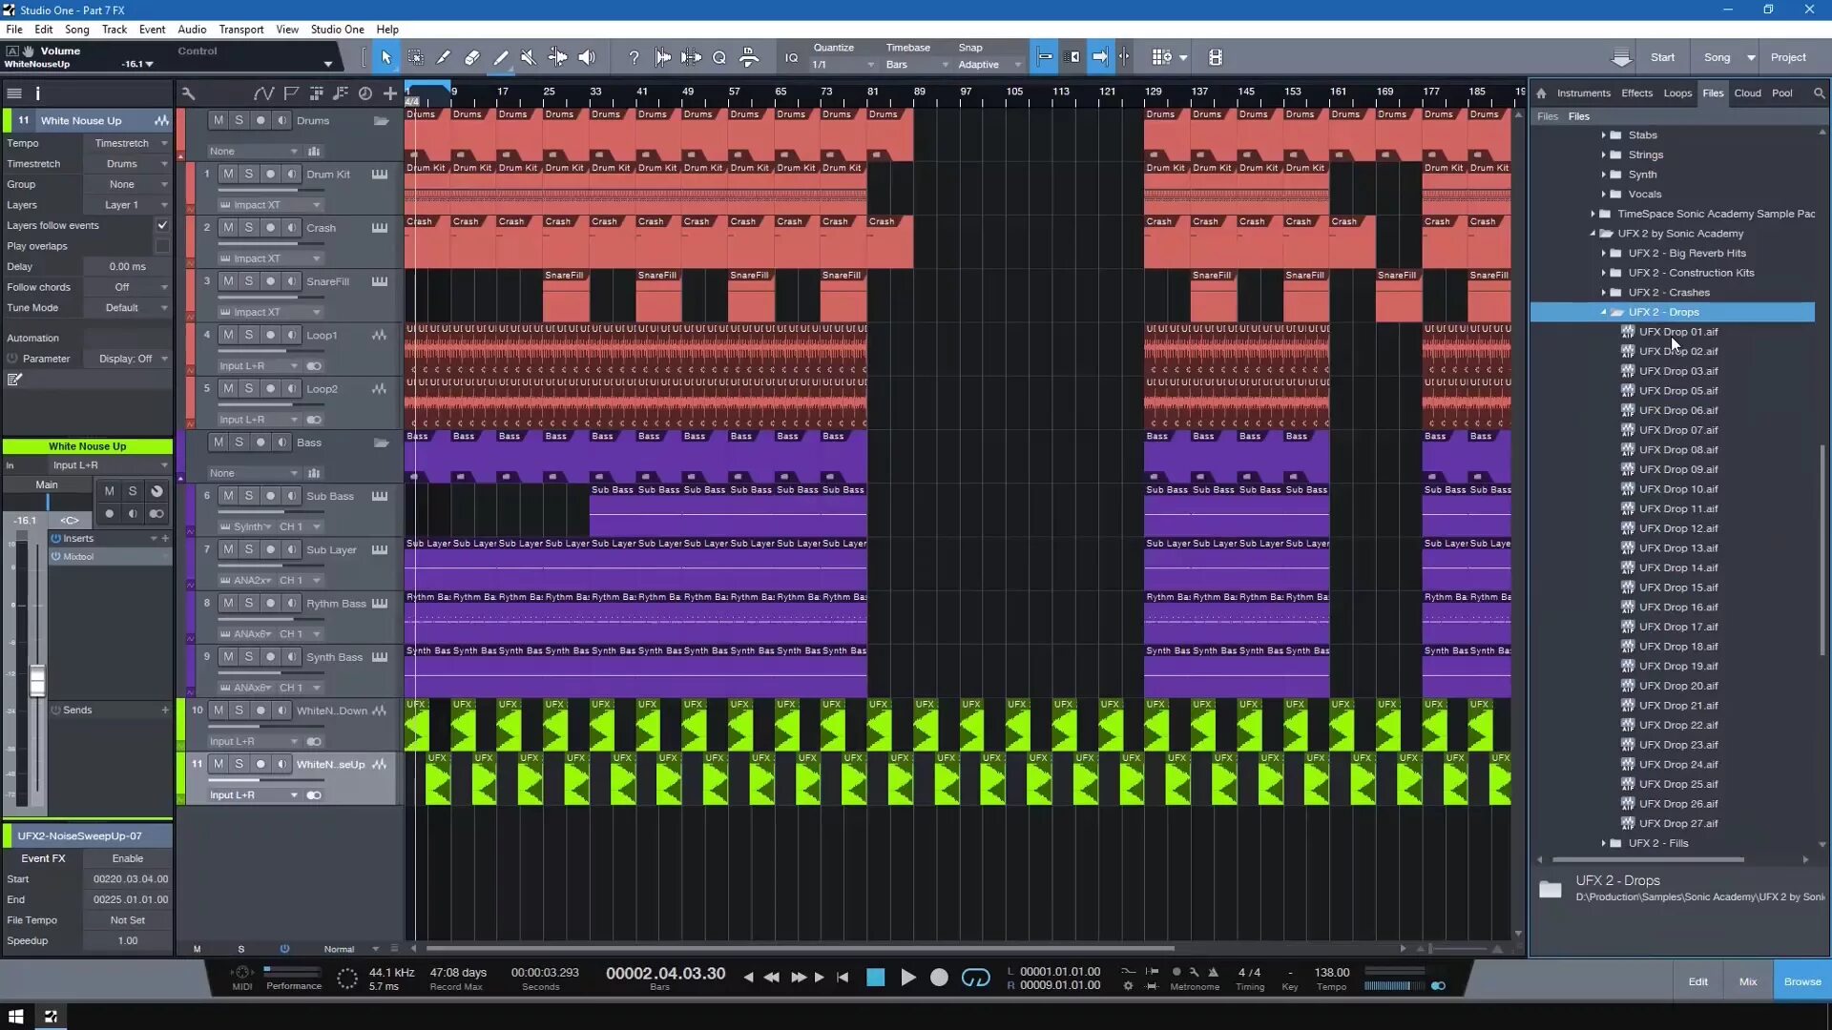This screenshot has width=1832, height=1030.
Task: Collapse the UFX 2 - Drops folder
Action: pyautogui.click(x=1603, y=312)
